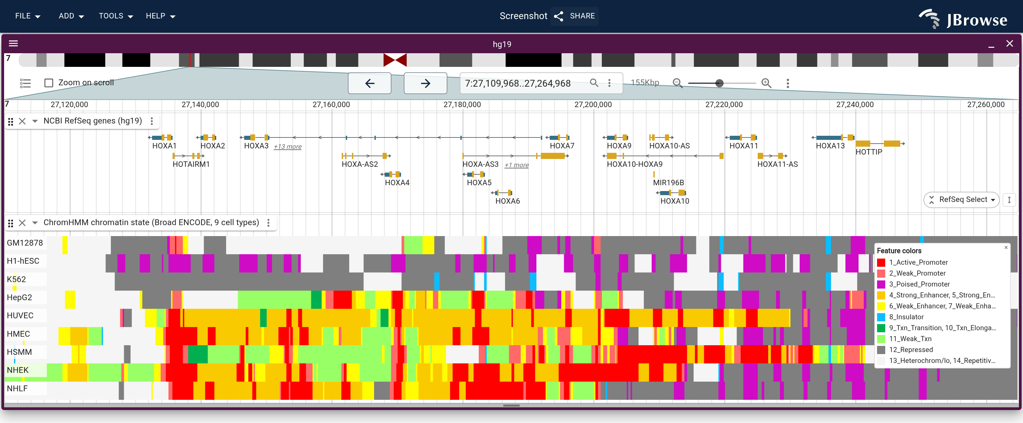The height and width of the screenshot is (423, 1023).
Task: Open view options menu after zoom controls
Action: (787, 83)
